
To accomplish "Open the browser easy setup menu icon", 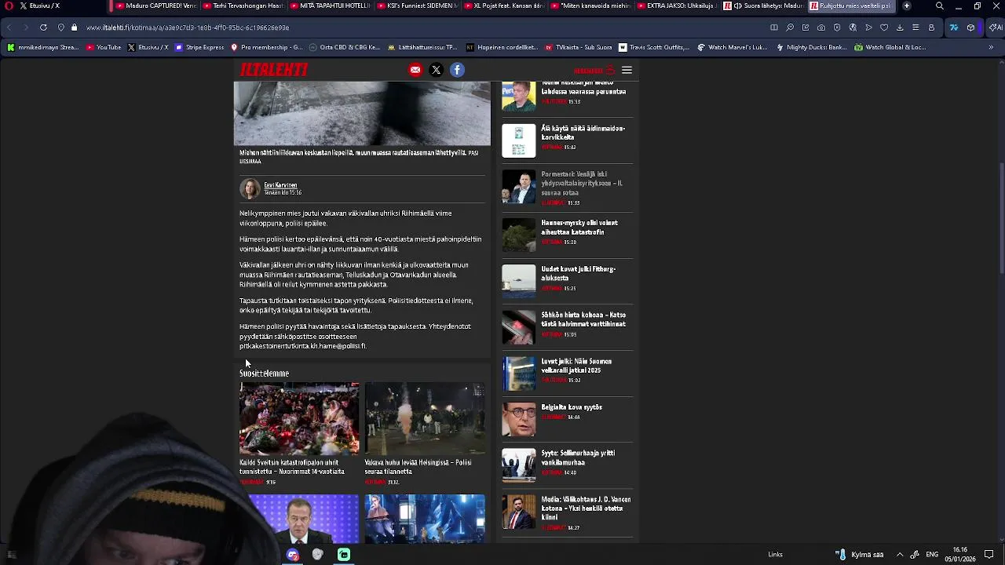I will coord(915,27).
